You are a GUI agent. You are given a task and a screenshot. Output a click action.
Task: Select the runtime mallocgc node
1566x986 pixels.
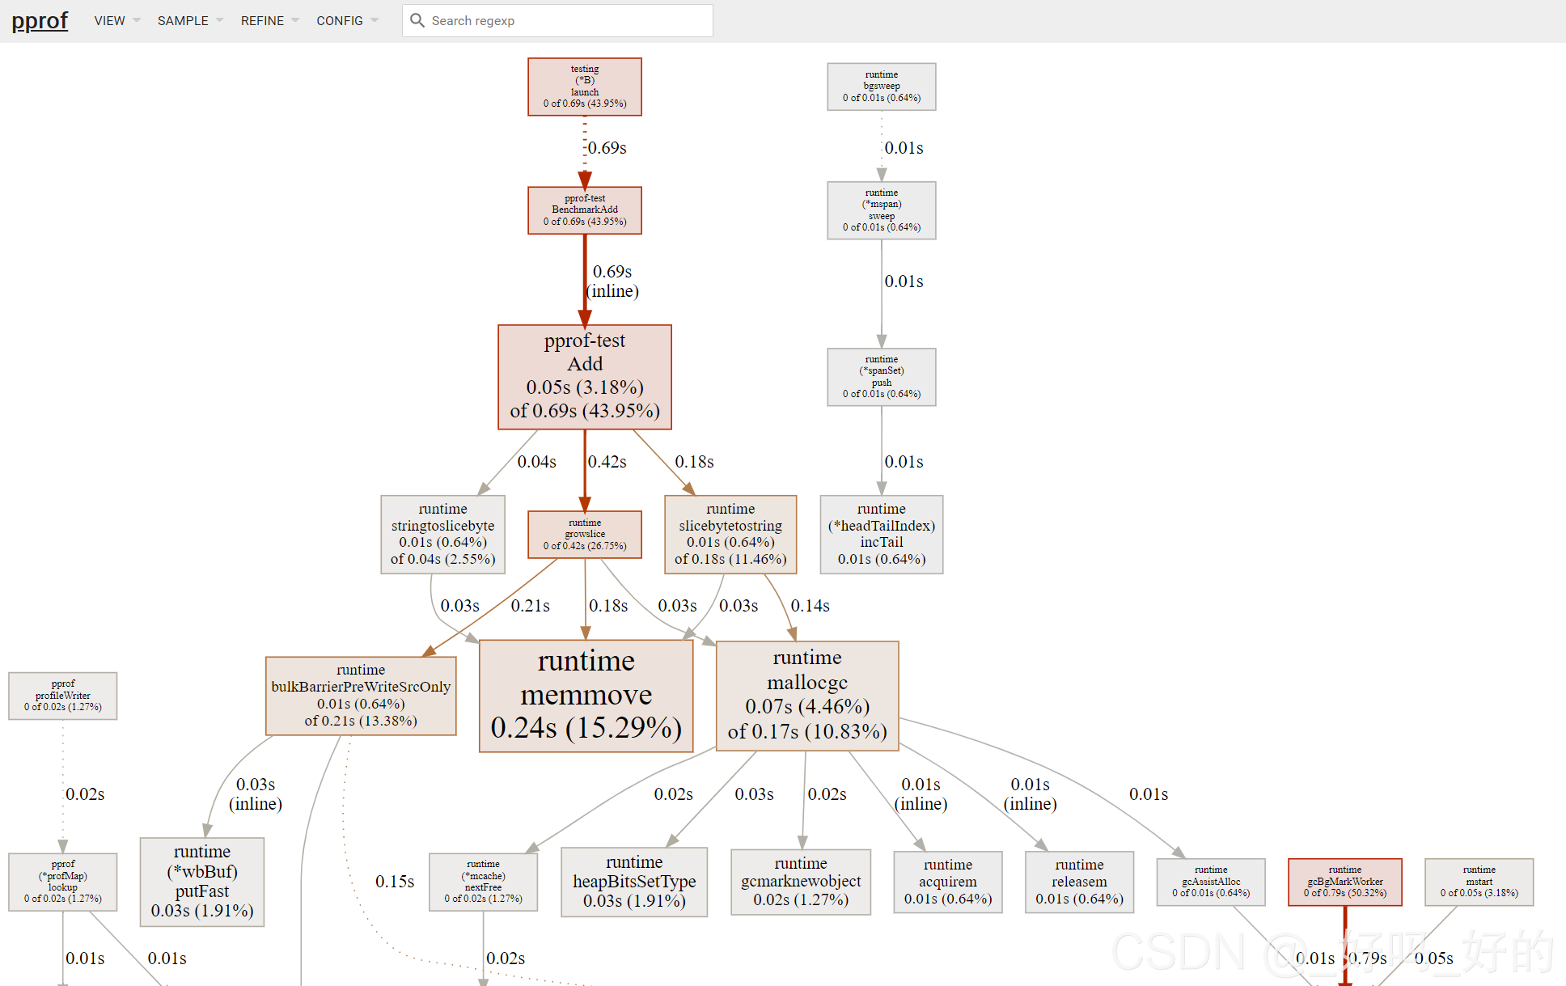click(807, 696)
